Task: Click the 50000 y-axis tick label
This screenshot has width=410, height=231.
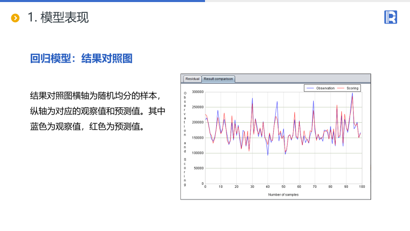Action: [x=198, y=168]
